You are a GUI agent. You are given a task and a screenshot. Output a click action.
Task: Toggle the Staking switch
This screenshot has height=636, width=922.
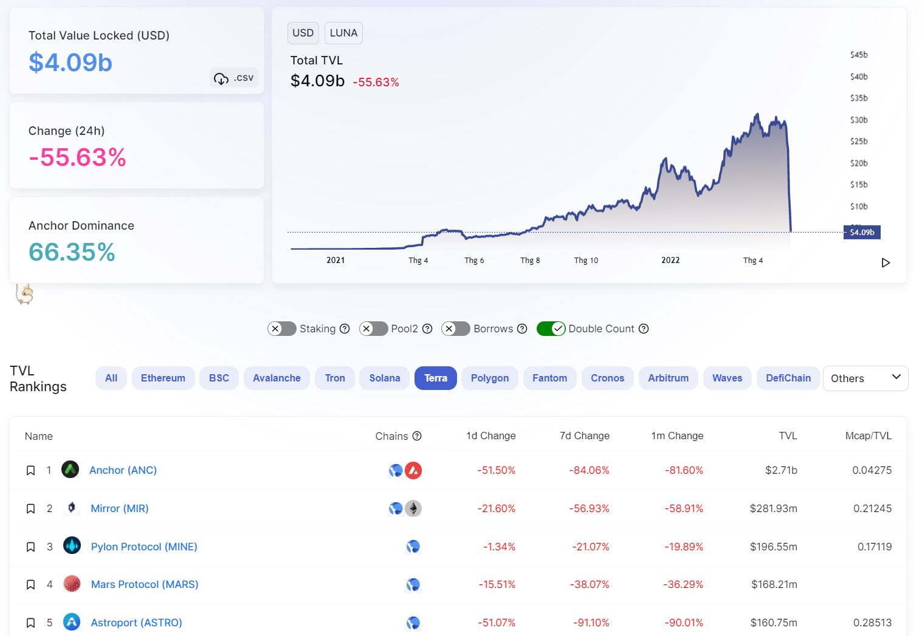pyautogui.click(x=281, y=329)
